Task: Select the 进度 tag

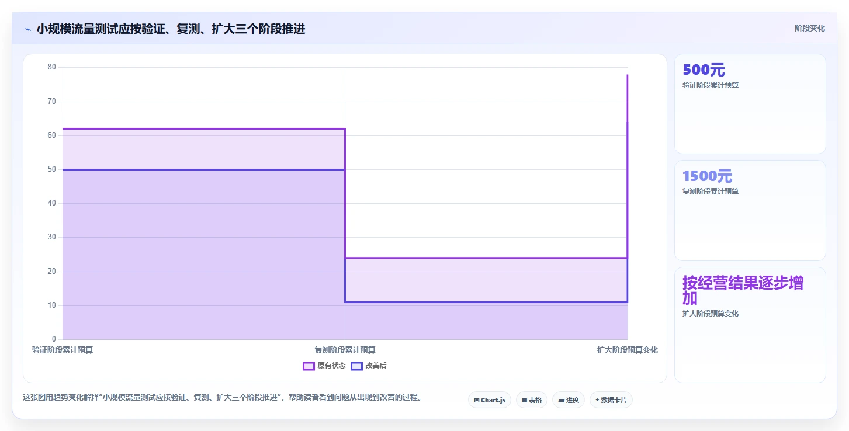Action: click(x=569, y=400)
